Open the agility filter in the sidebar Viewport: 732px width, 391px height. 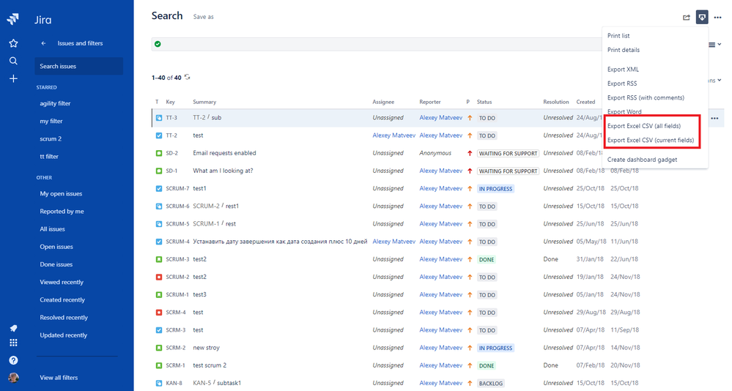coord(55,103)
